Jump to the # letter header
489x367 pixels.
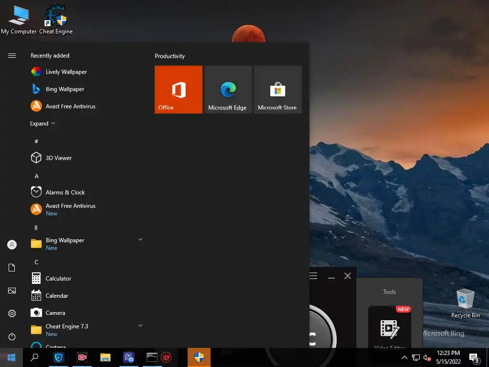click(36, 141)
